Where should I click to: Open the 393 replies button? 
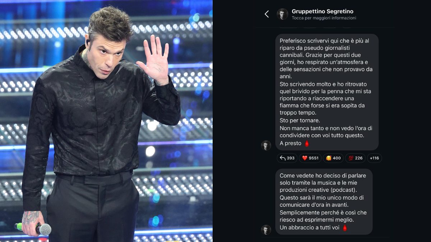pos(287,158)
